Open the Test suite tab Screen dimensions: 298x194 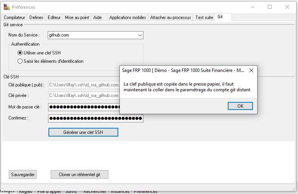204,17
